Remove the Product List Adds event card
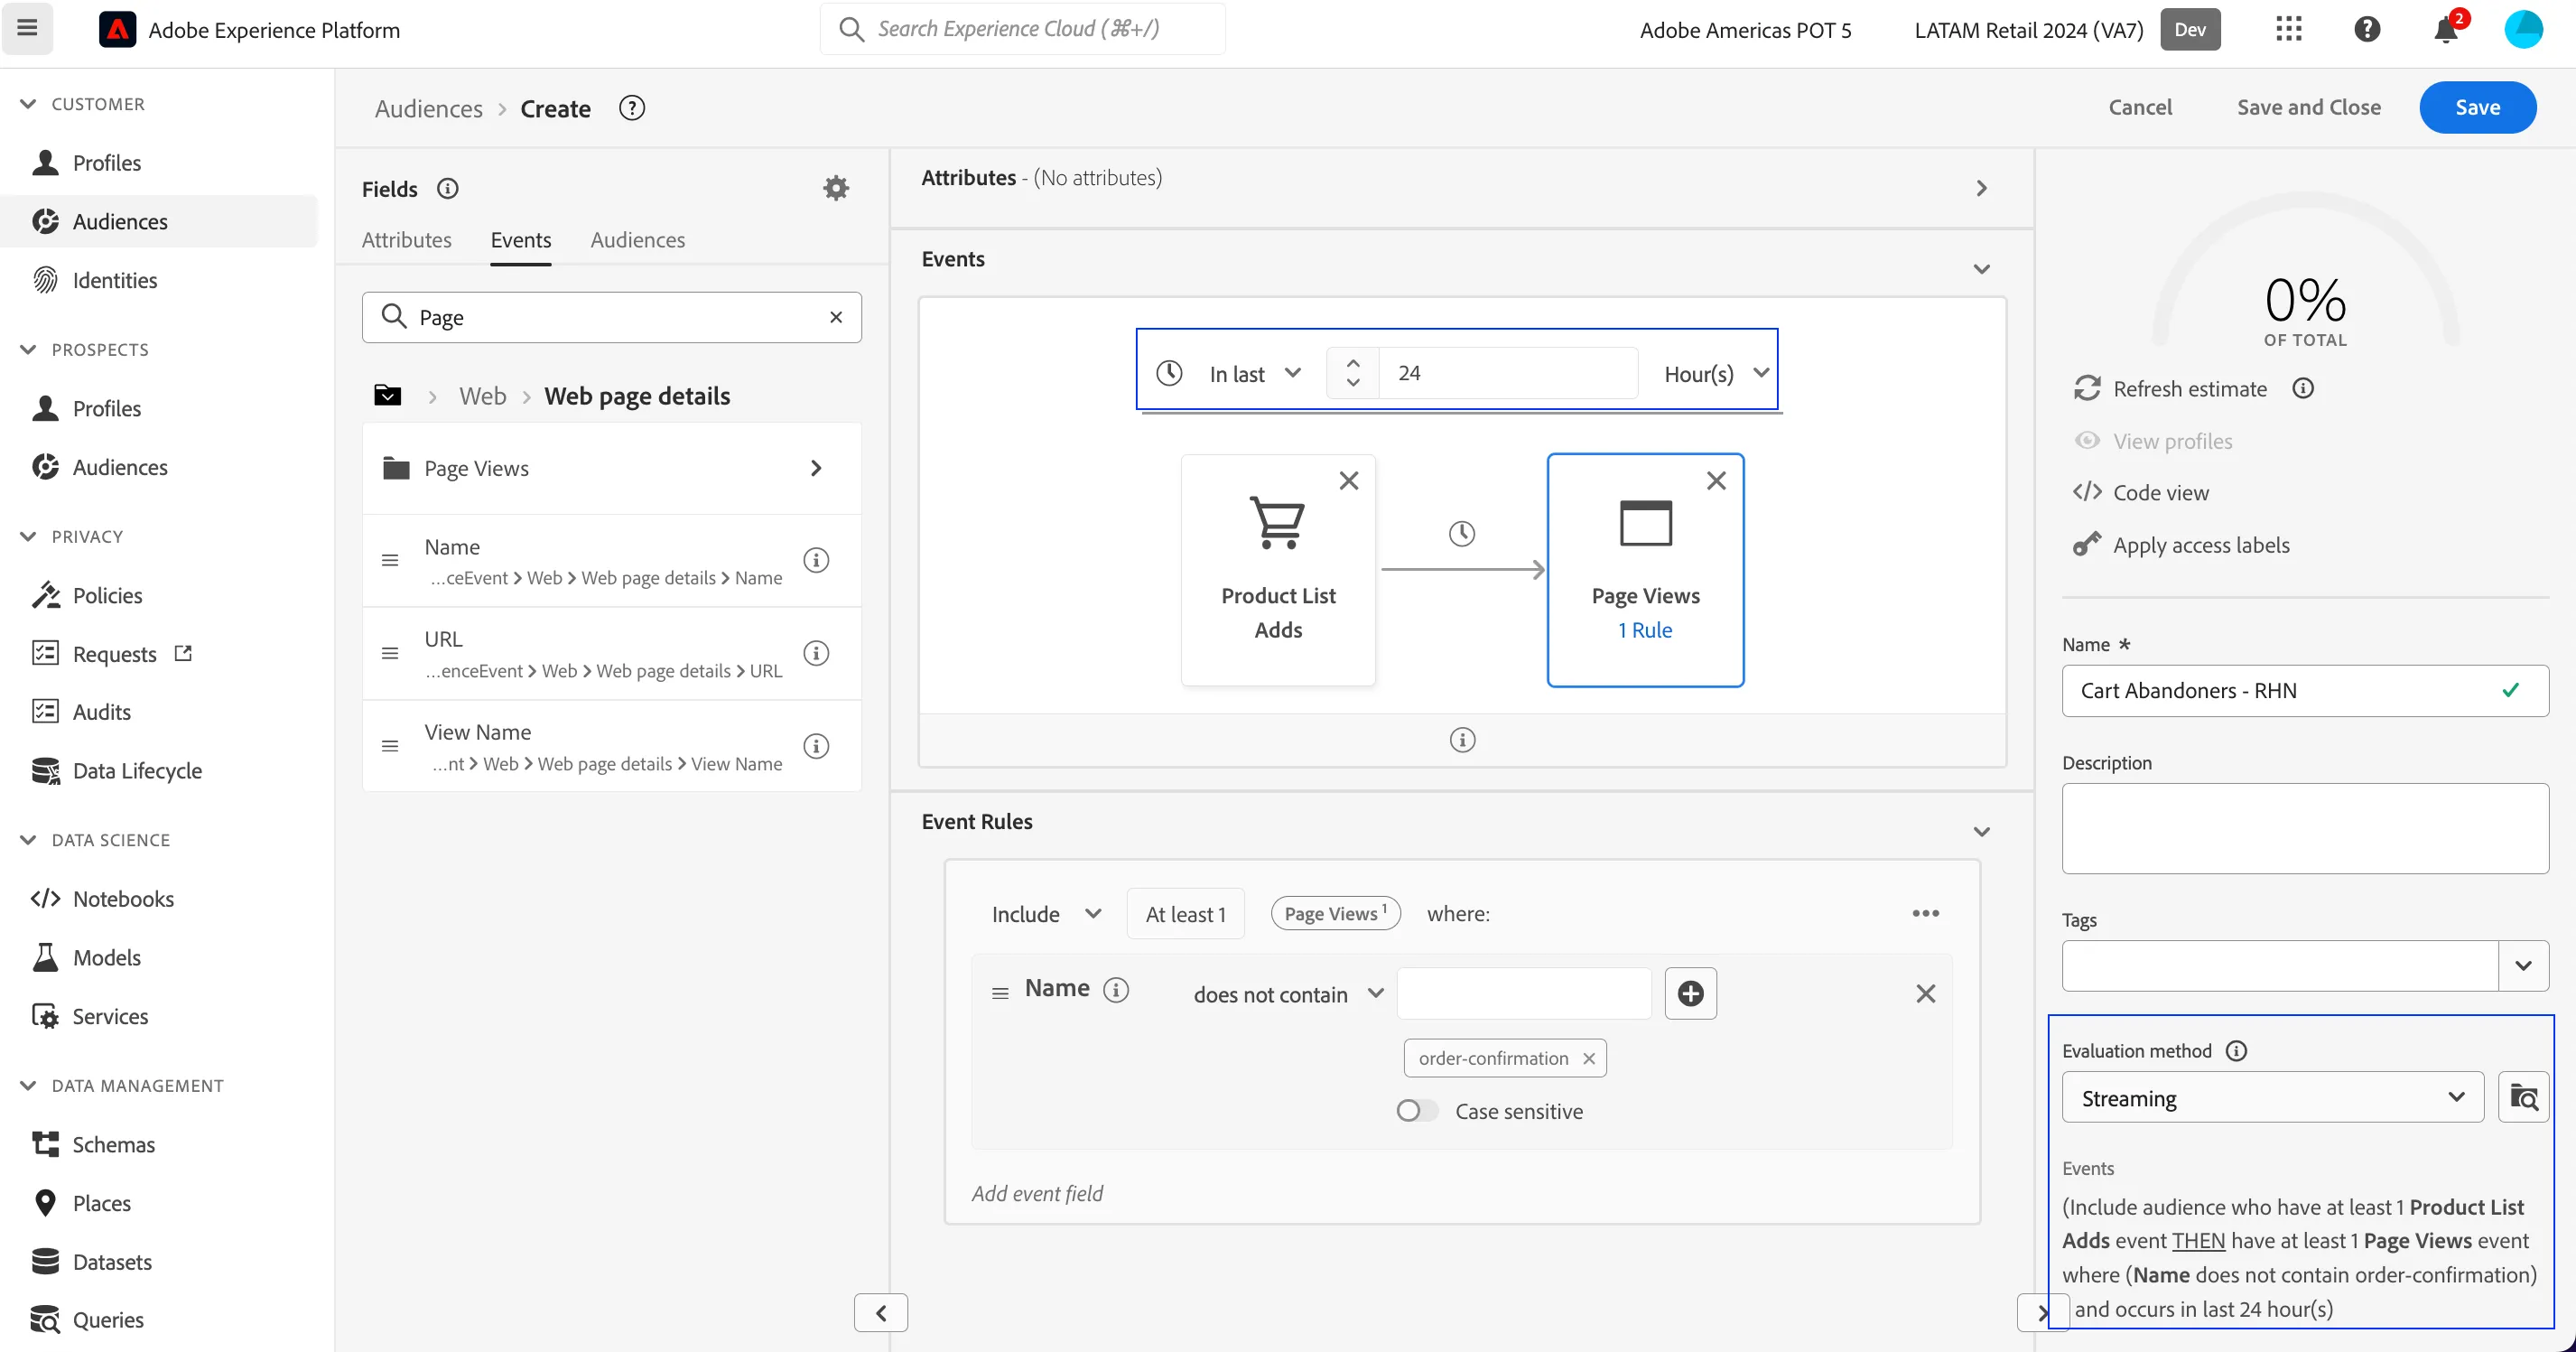Image resolution: width=2576 pixels, height=1352 pixels. click(x=1348, y=481)
